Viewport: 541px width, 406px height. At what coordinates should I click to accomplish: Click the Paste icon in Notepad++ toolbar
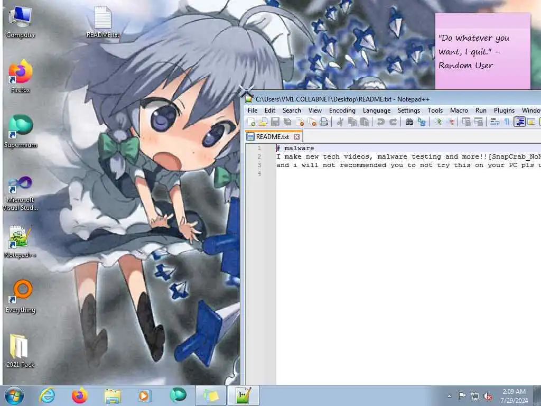point(365,122)
